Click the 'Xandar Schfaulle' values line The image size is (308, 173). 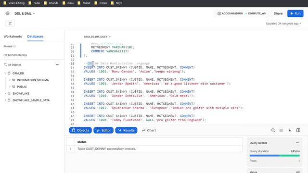(139, 96)
